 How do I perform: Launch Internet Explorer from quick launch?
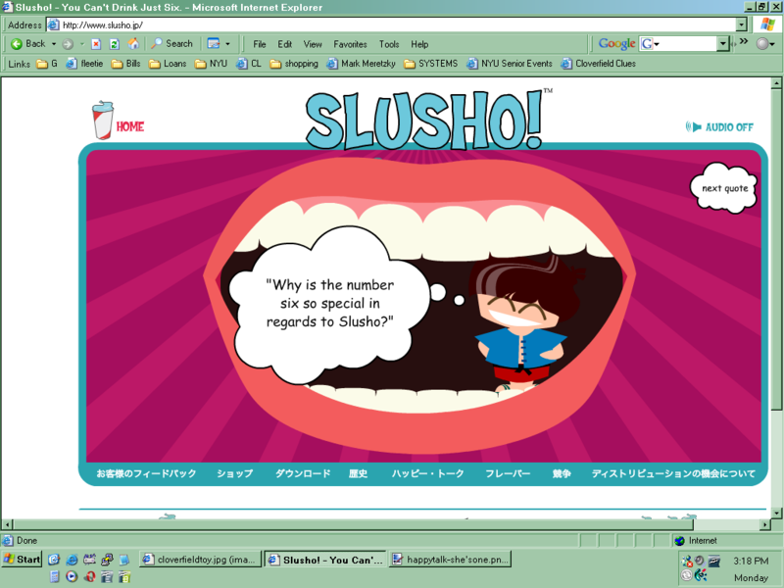[72, 560]
